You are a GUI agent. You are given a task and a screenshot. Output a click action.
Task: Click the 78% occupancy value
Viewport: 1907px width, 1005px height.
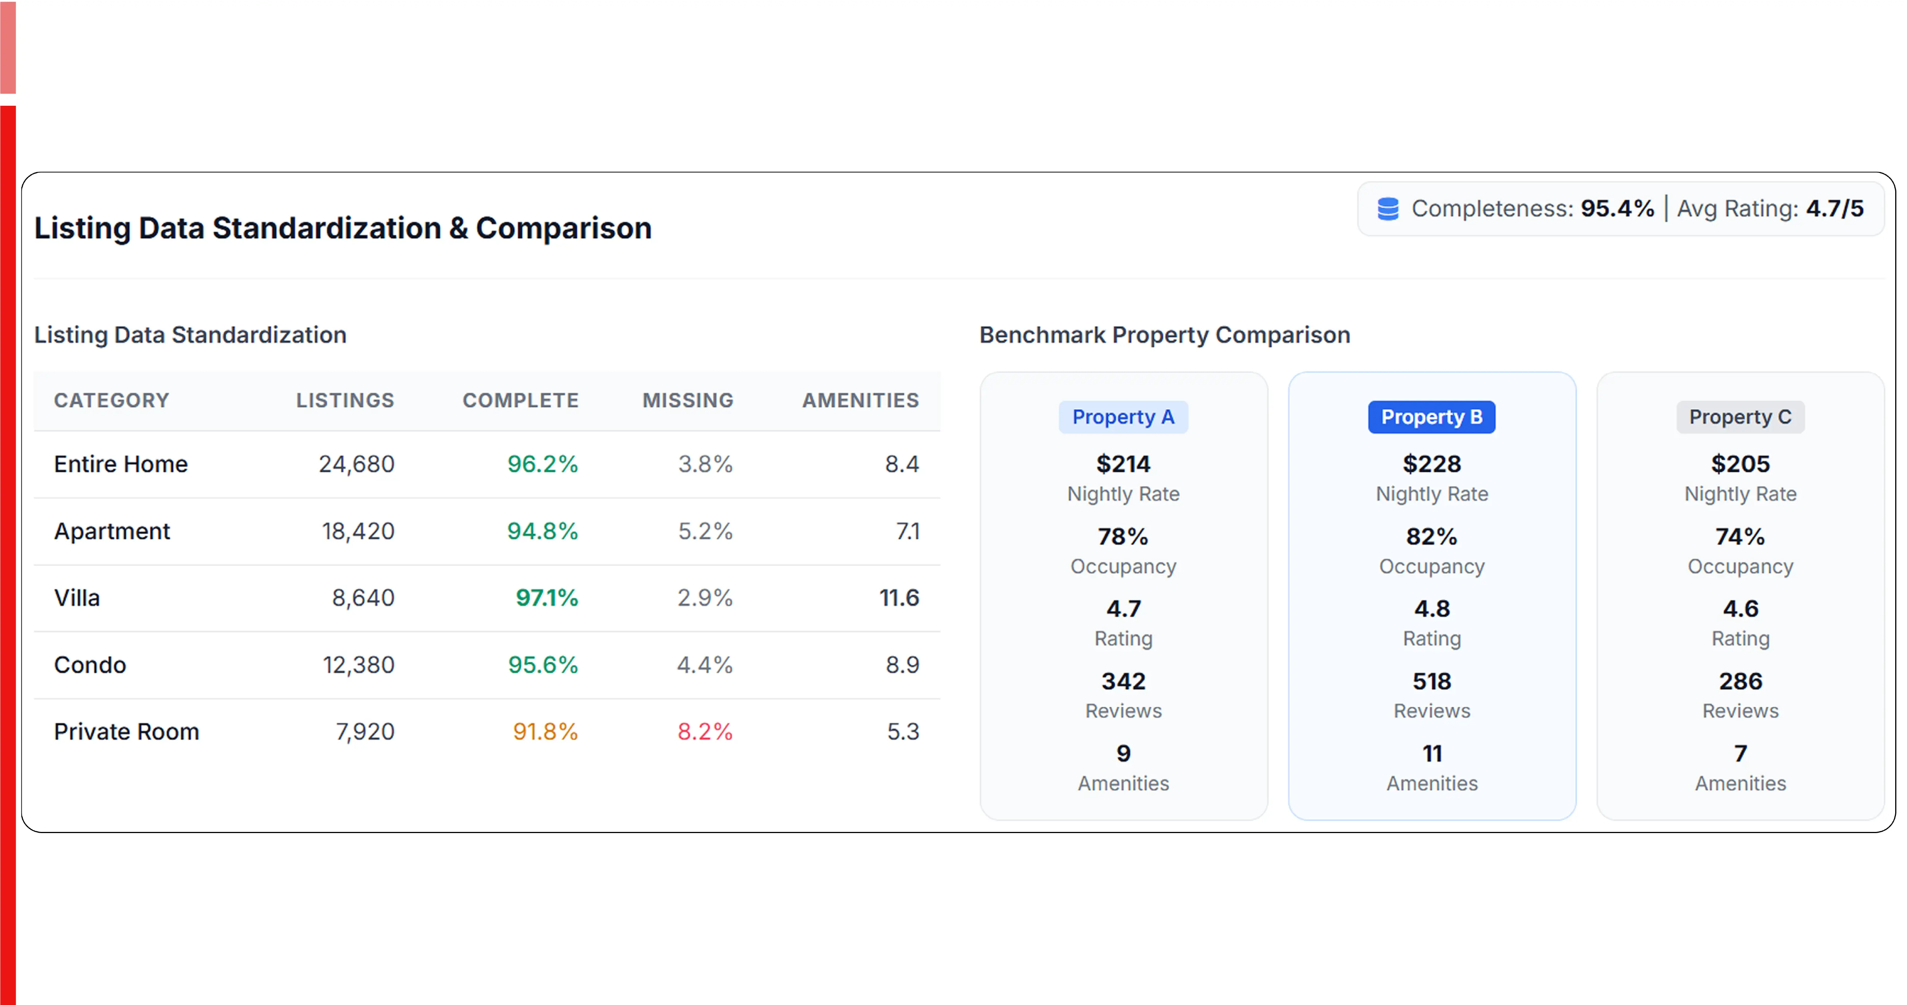tap(1123, 536)
